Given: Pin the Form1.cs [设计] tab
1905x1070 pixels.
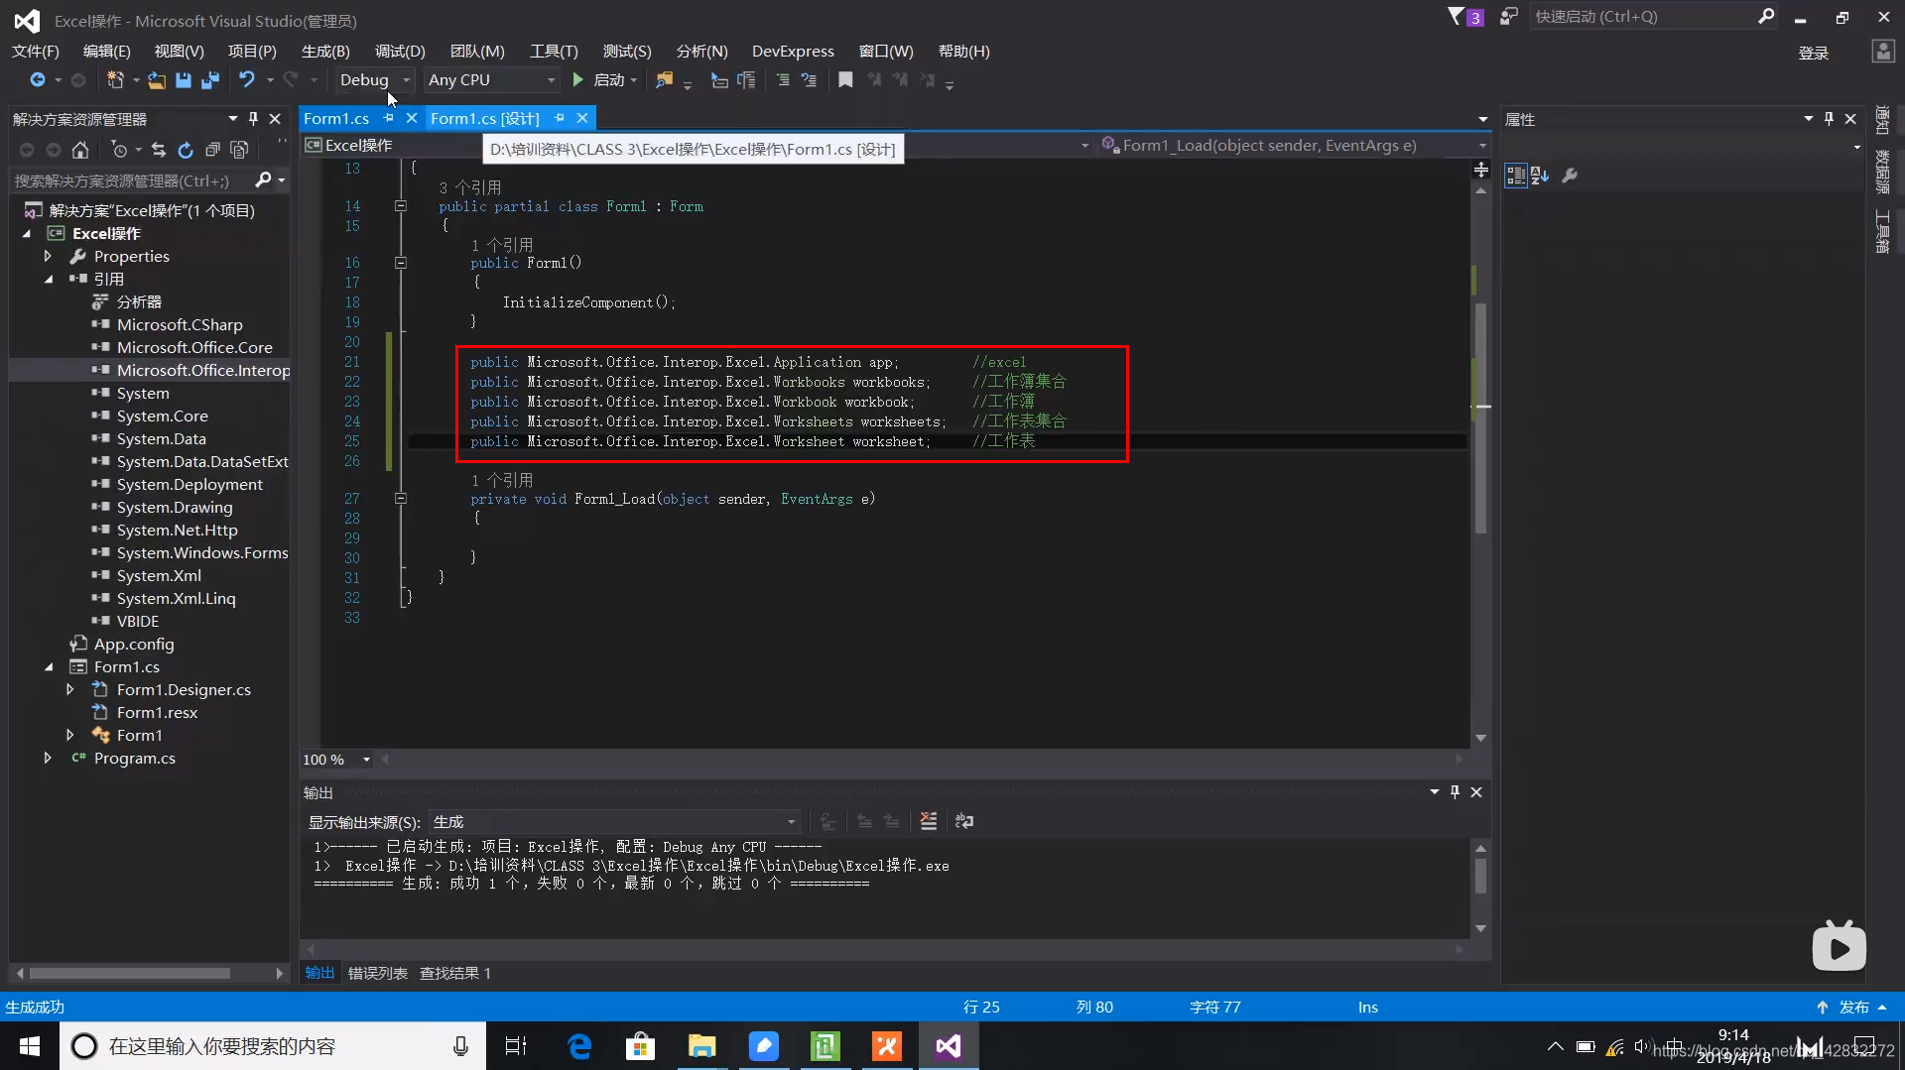Looking at the screenshot, I should click(560, 118).
